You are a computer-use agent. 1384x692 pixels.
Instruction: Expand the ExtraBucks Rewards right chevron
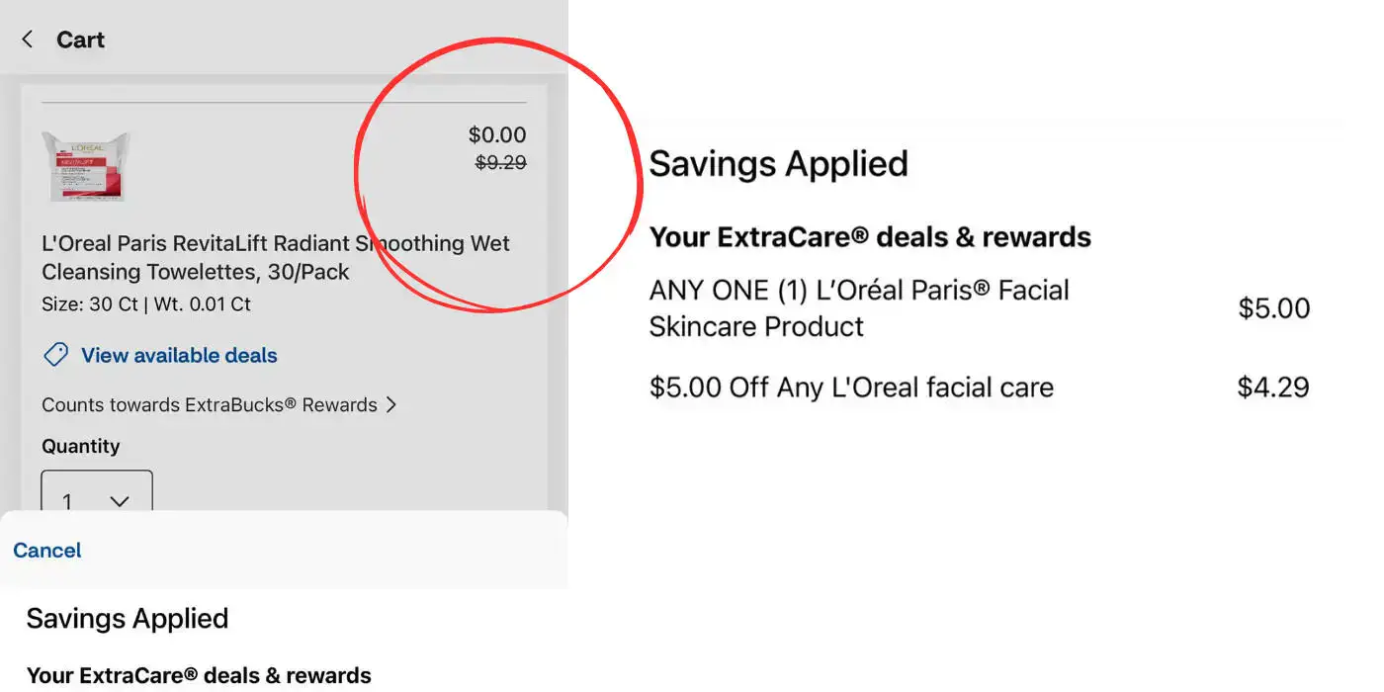point(390,404)
